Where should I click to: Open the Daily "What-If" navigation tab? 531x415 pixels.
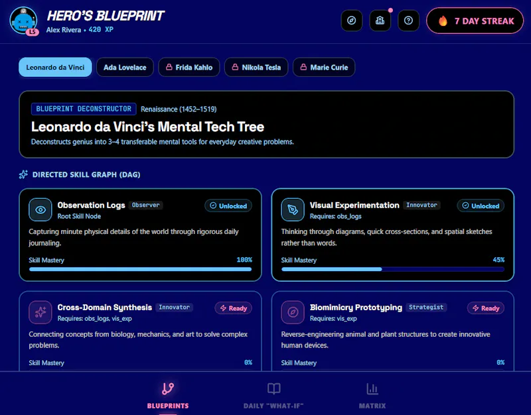pyautogui.click(x=273, y=394)
